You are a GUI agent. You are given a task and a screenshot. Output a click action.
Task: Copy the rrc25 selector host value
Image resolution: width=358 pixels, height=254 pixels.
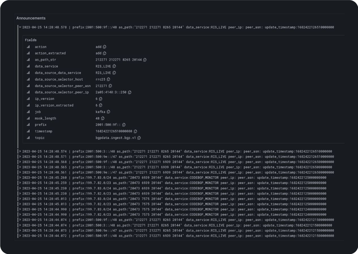[108, 79]
